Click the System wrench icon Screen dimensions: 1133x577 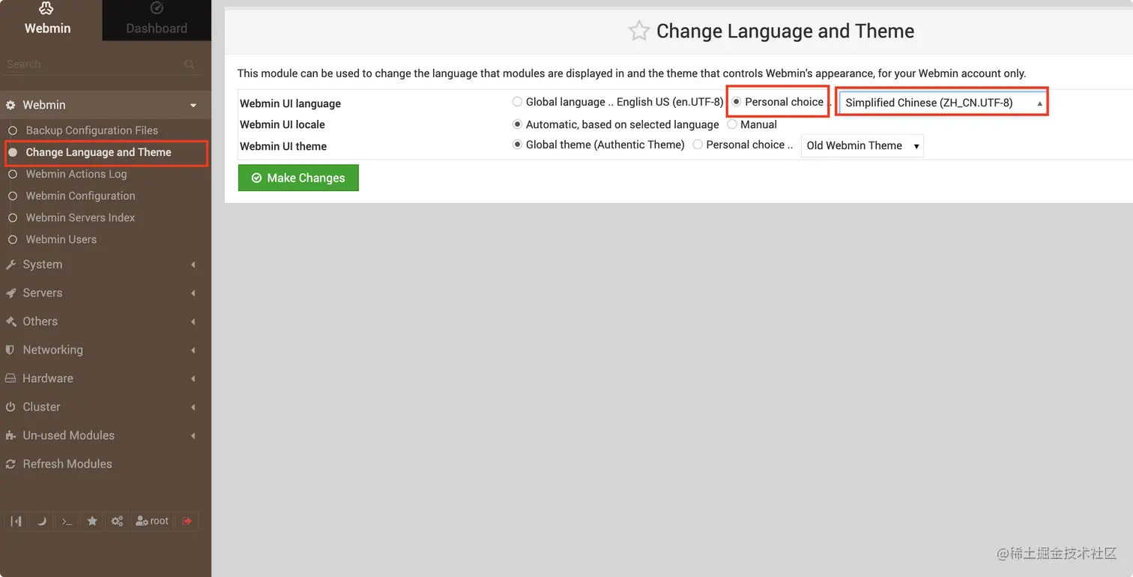click(10, 265)
